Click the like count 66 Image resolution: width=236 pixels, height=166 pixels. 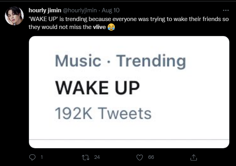pos(151,157)
